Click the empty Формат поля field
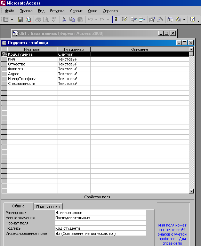201x246 pixels. [100, 223]
